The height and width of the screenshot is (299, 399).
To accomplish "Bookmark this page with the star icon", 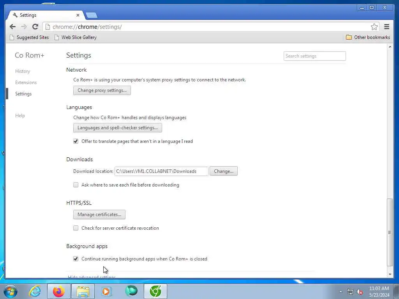I will coord(374,27).
